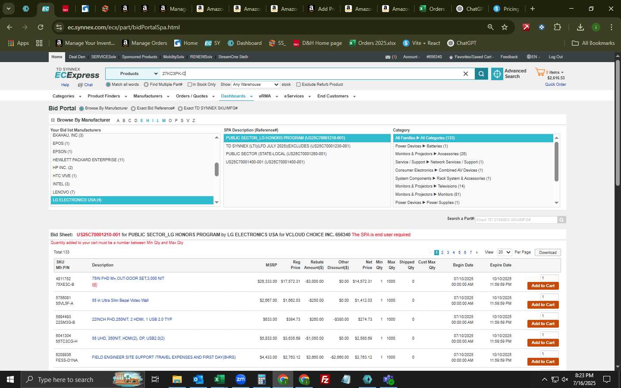Clear the search box with the X icon
Image resolution: width=621 pixels, height=388 pixels.
[x=466, y=74]
